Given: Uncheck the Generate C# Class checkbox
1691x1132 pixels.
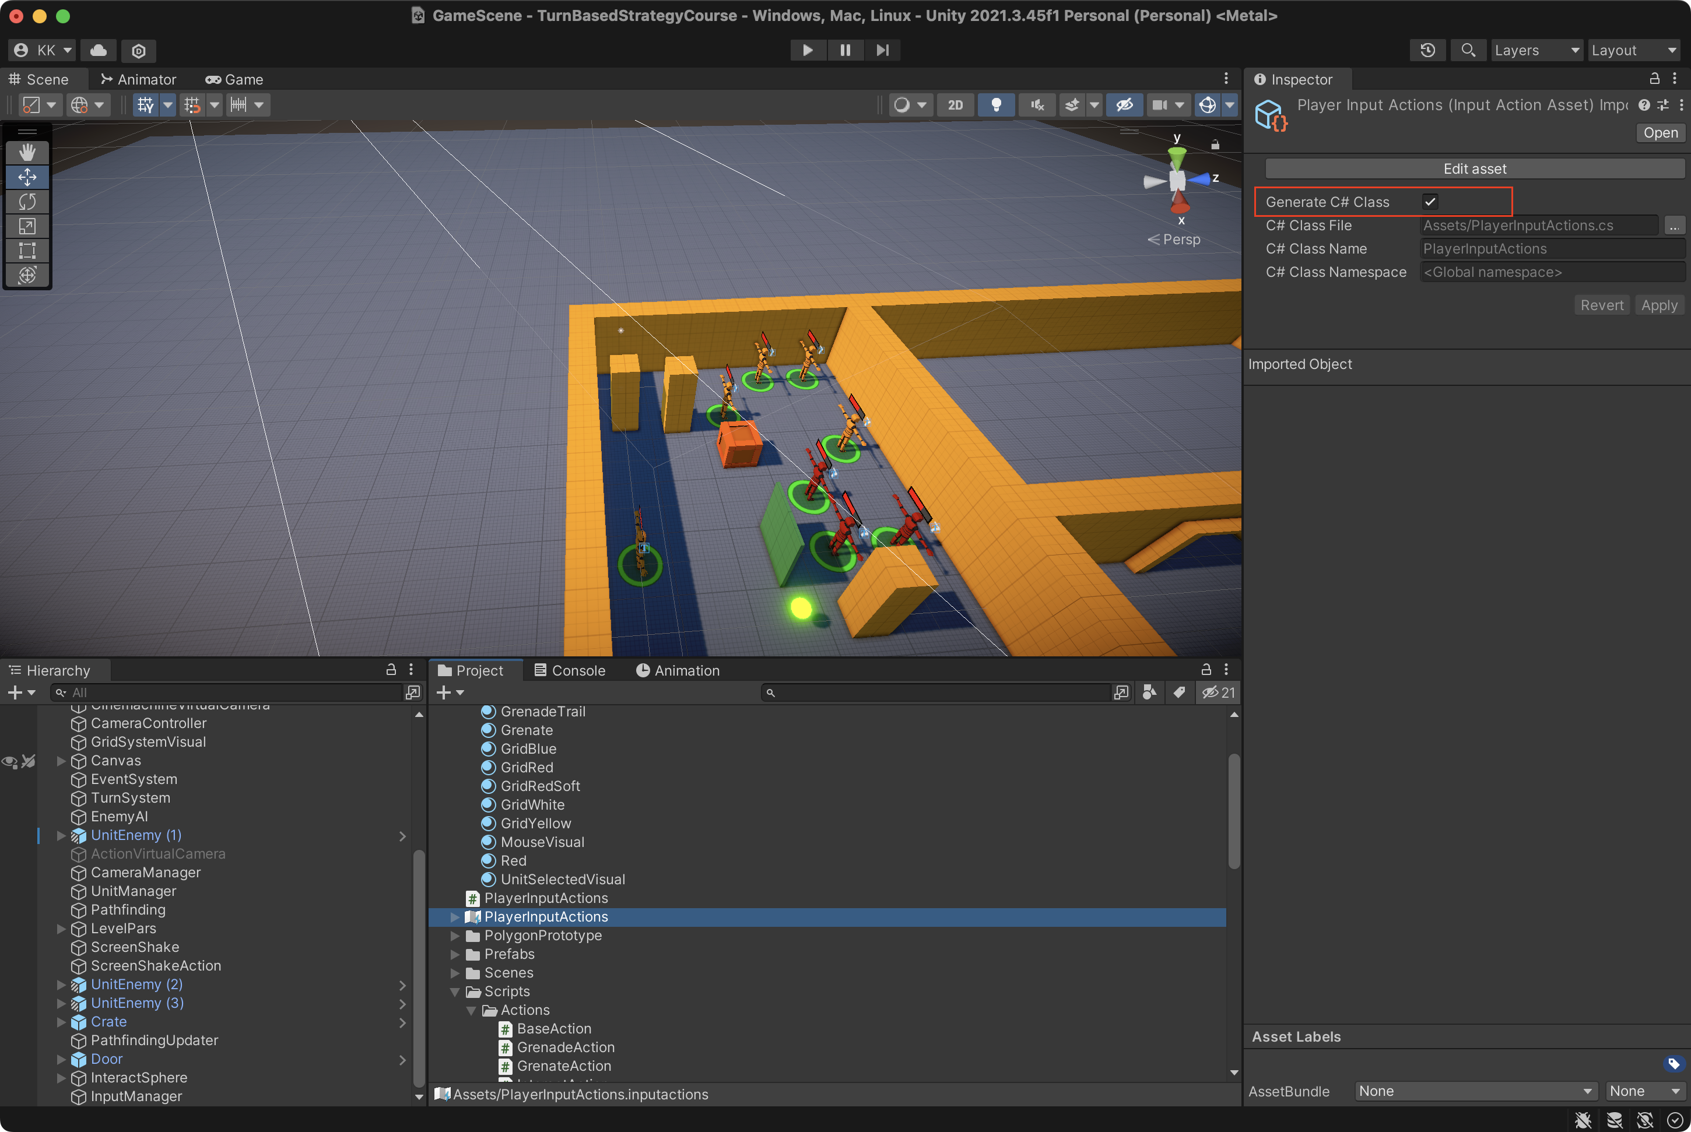Looking at the screenshot, I should (1431, 202).
